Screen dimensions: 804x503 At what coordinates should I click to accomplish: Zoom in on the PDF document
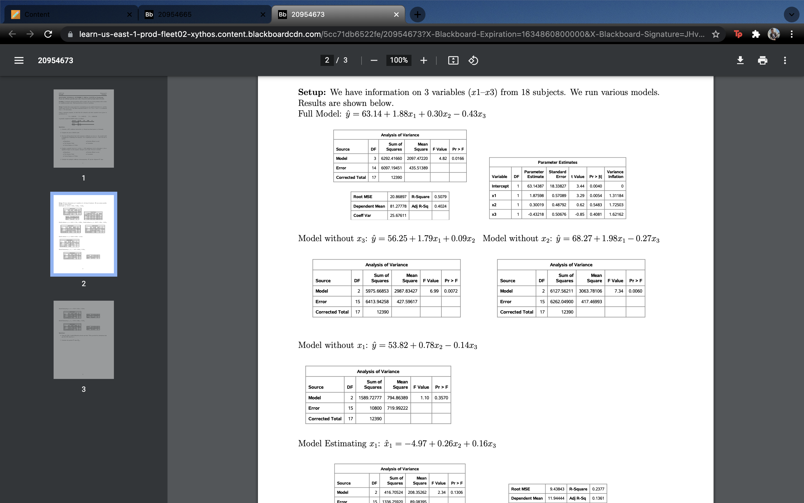(423, 60)
